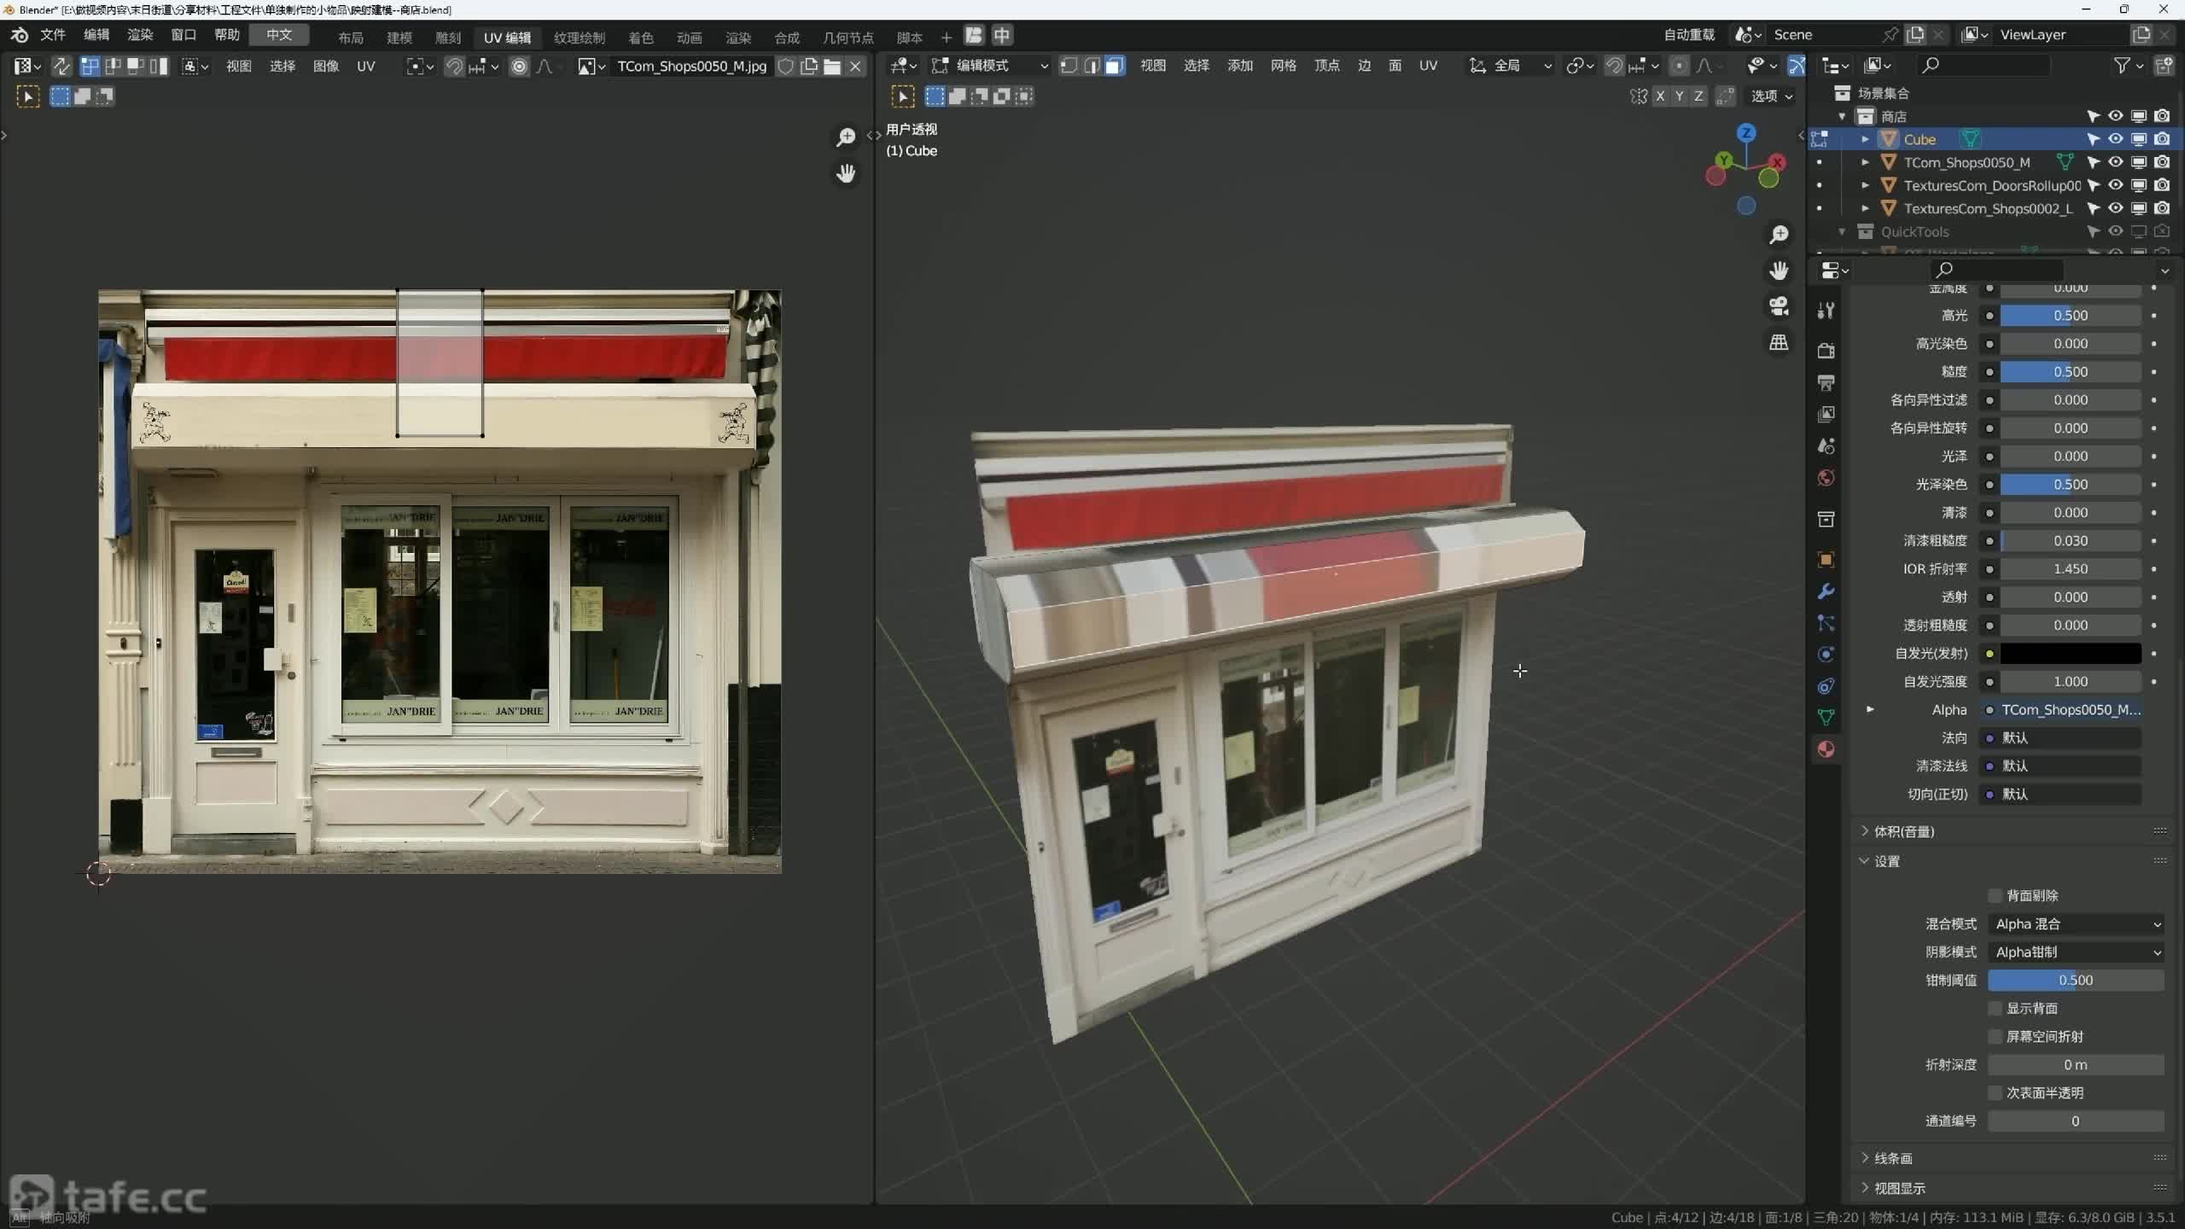Open Material properties tab
Viewport: 2185px width, 1229px height.
1826,749
